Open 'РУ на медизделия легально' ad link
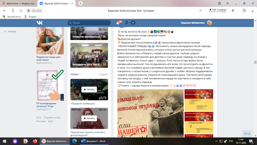Viewport: 257px width, 145px height. pyautogui.click(x=46, y=105)
